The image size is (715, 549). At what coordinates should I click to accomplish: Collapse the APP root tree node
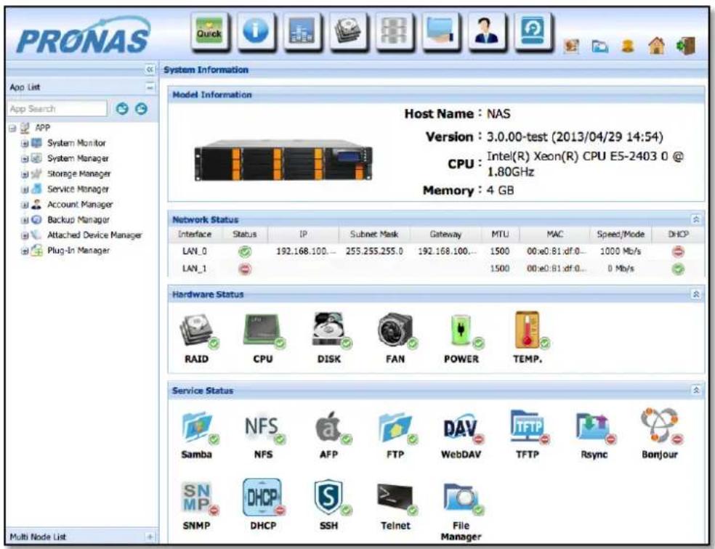(12, 128)
